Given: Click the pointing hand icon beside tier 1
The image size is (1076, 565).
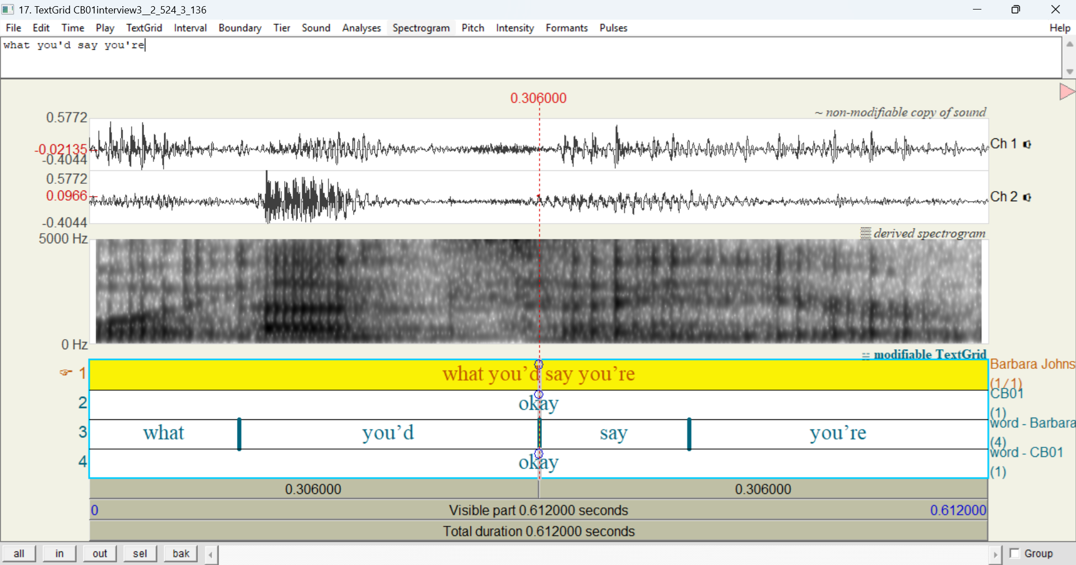Looking at the screenshot, I should (66, 372).
